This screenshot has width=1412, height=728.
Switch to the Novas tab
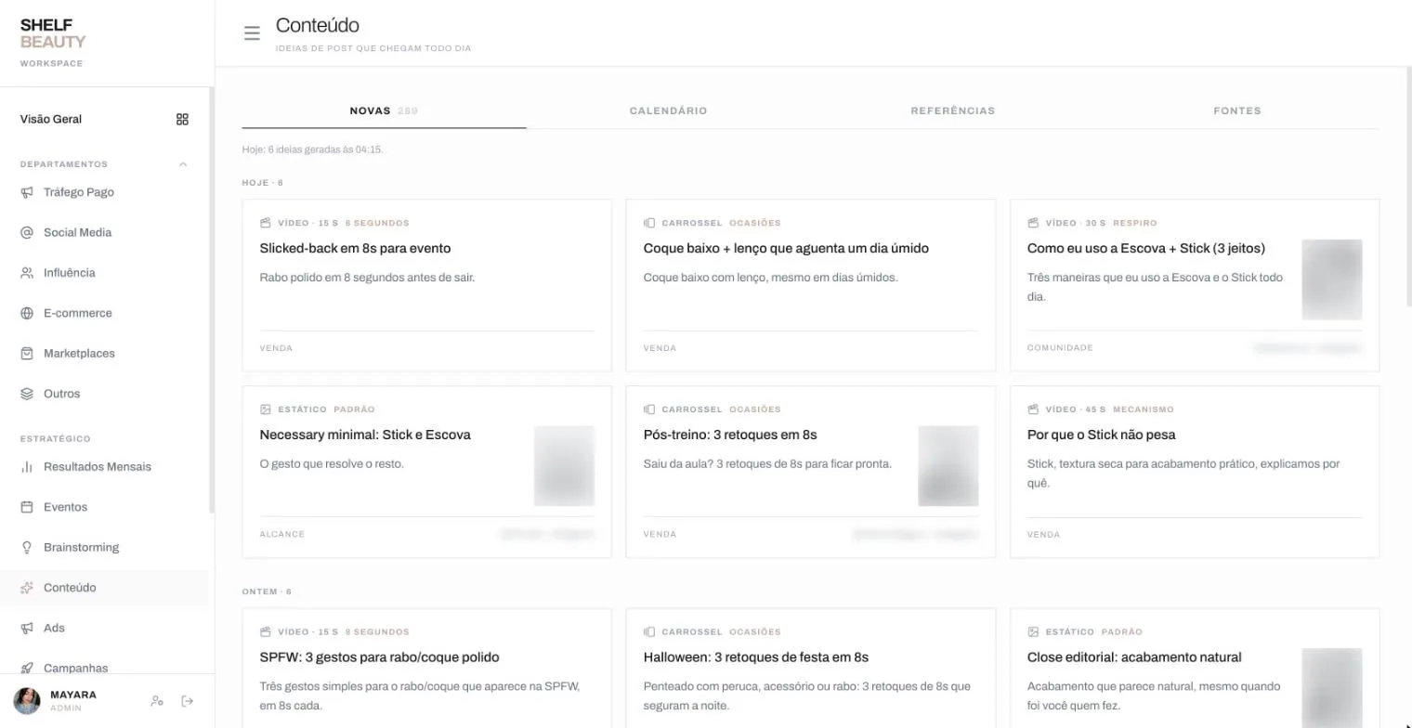384,110
